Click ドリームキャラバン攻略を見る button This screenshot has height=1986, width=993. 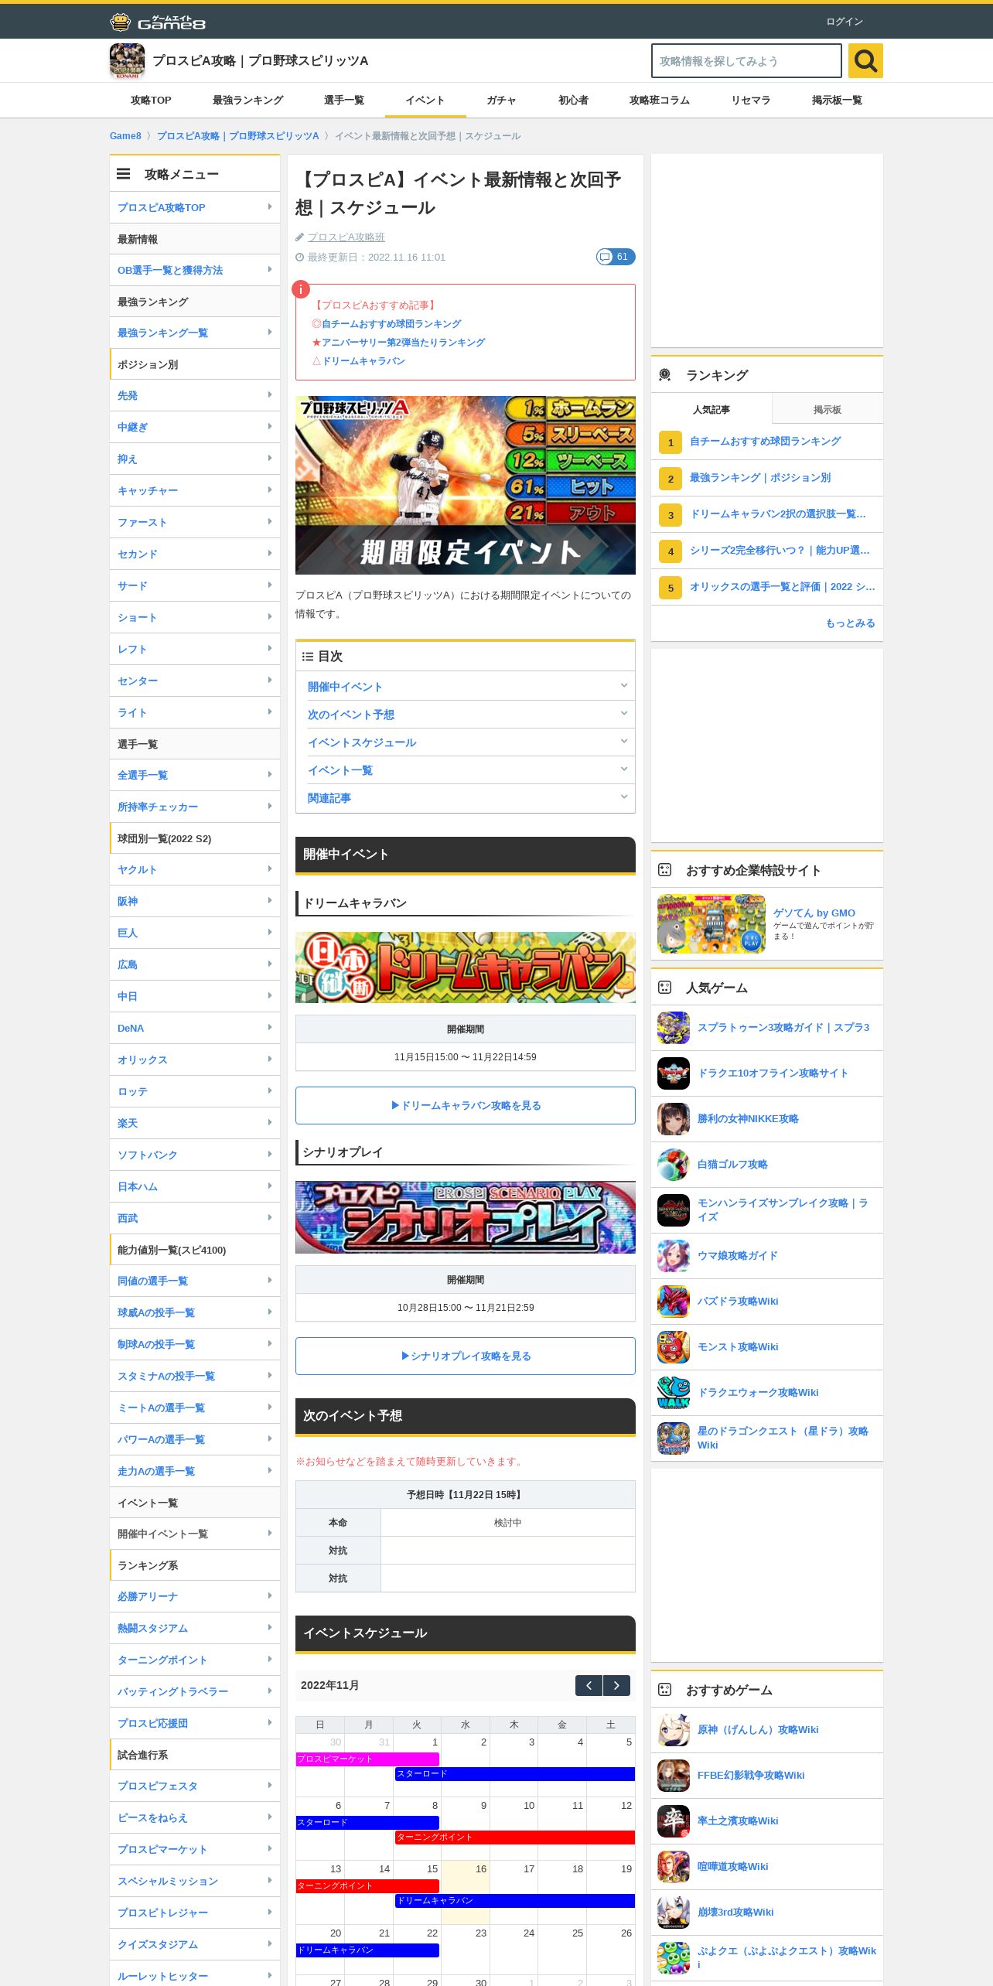point(466,1105)
